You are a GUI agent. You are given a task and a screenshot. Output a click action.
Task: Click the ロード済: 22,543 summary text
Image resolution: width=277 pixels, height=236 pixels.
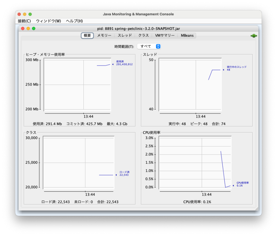pyautogui.click(x=55, y=202)
